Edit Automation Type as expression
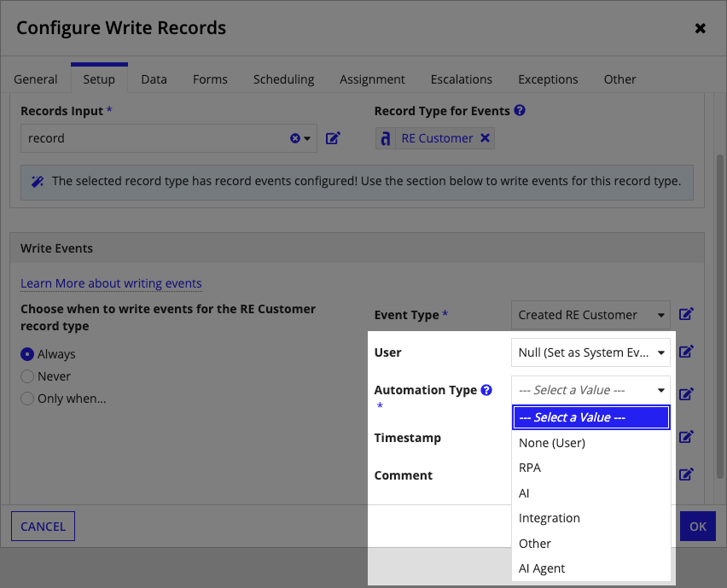This screenshot has width=727, height=588. click(x=686, y=394)
